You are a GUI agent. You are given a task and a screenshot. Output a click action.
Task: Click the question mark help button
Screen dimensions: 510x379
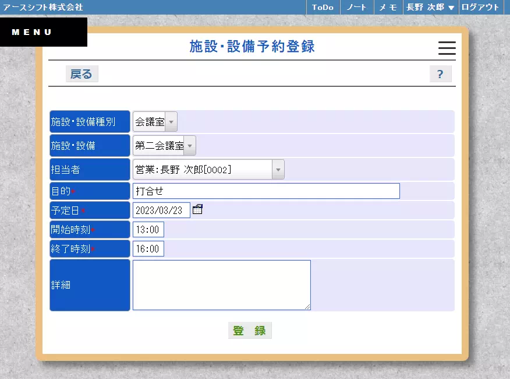coord(440,74)
